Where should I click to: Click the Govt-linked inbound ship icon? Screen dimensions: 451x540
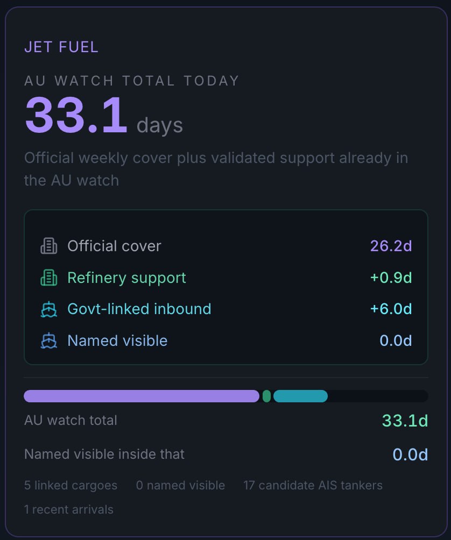click(49, 309)
